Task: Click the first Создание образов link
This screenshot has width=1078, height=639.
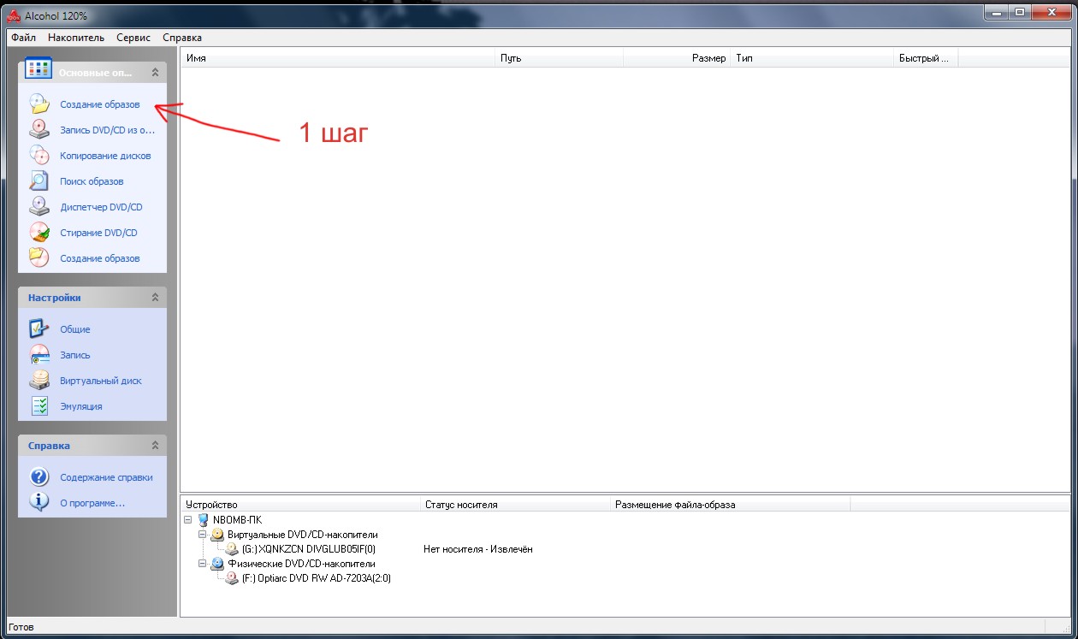Action: [100, 104]
